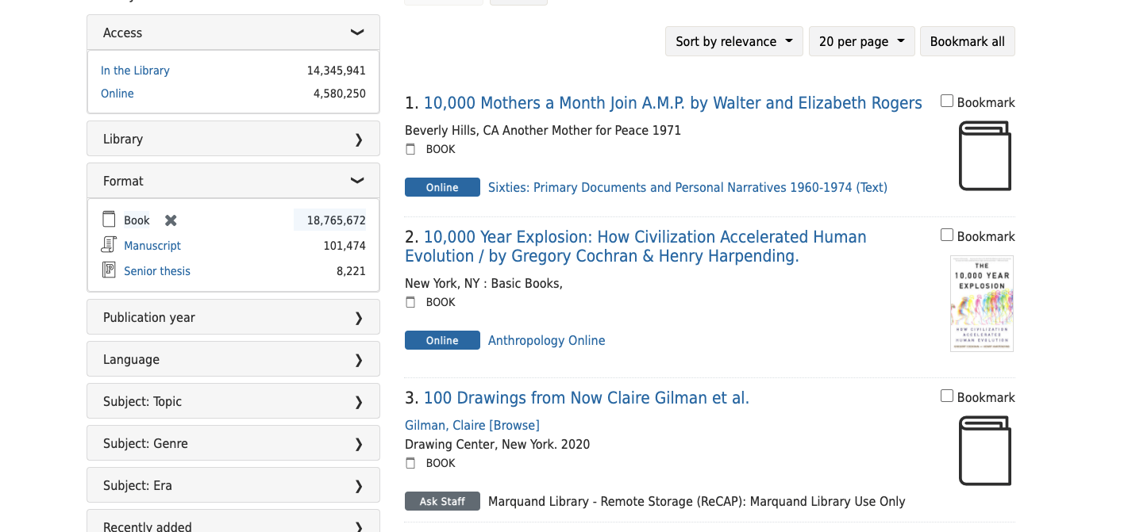Open the Anthropology Online link
This screenshot has height=532, width=1128.
[547, 340]
